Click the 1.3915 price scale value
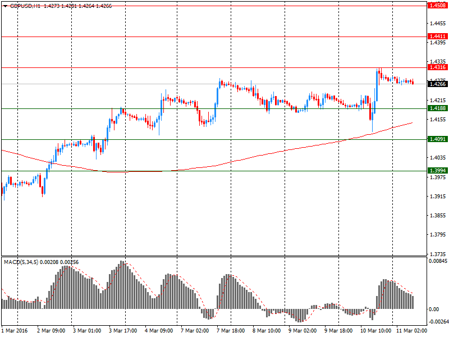Screen dimensions: 449x337 click(438, 197)
